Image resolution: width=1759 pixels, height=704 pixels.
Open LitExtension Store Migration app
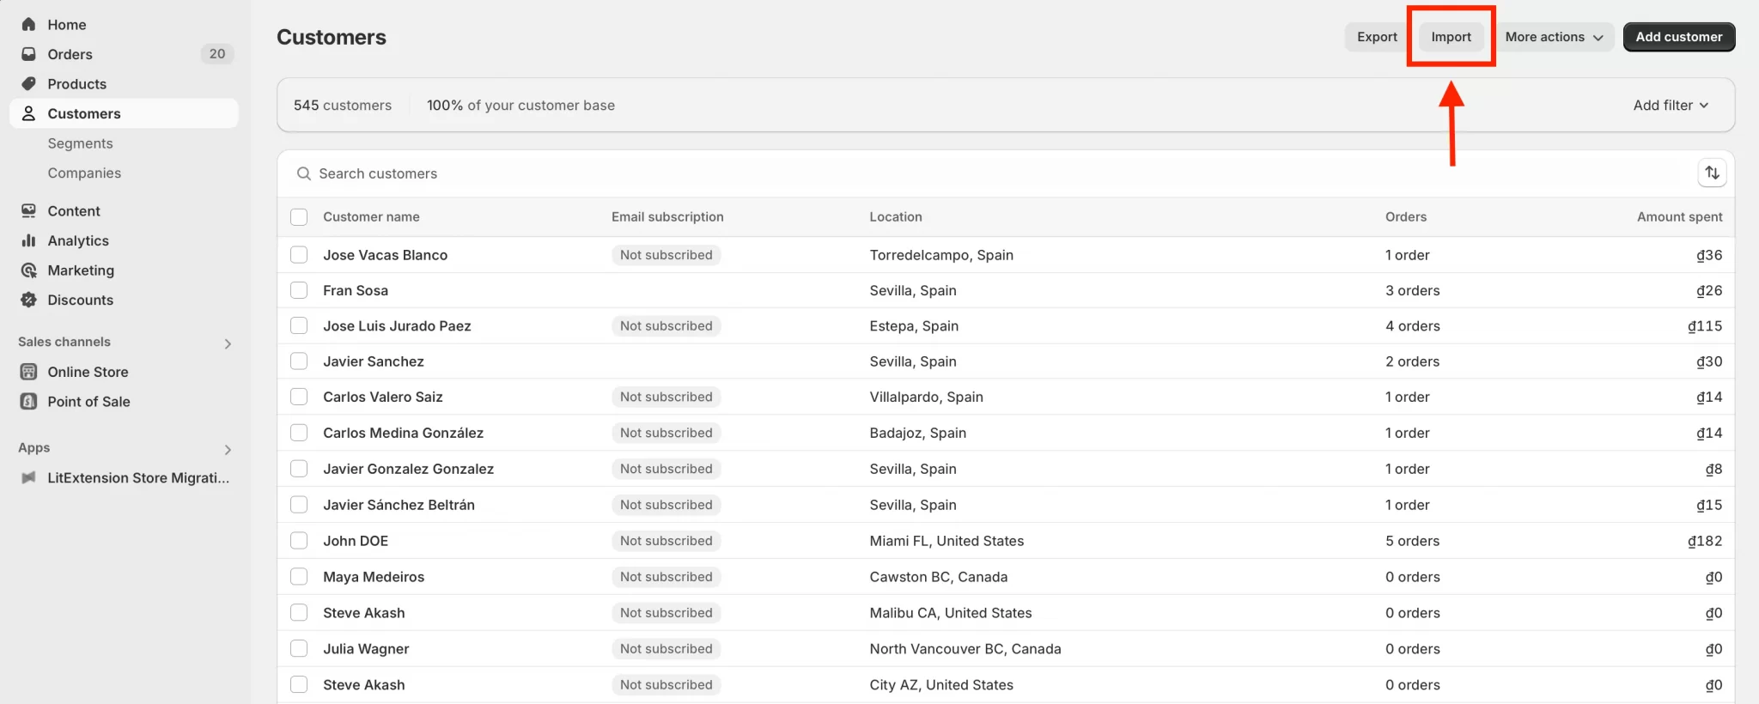coord(138,477)
